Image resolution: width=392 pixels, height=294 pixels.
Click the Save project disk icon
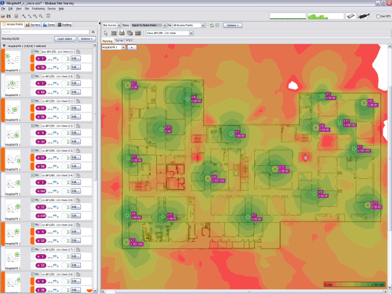[x=11, y=15]
